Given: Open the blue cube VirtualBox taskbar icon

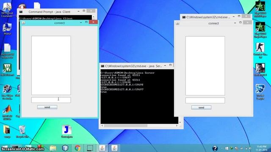Looking at the screenshot, I should pos(65,148).
